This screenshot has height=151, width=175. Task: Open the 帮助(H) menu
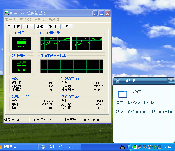(x=55, y=19)
